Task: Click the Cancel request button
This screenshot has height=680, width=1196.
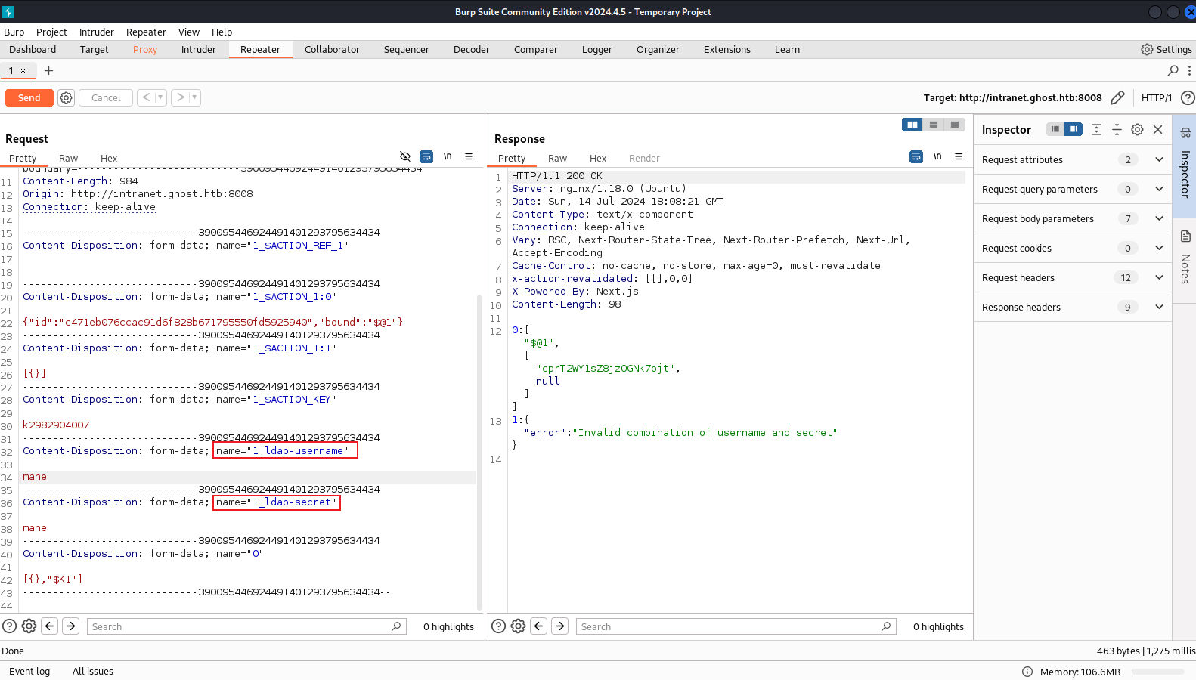Action: point(106,97)
